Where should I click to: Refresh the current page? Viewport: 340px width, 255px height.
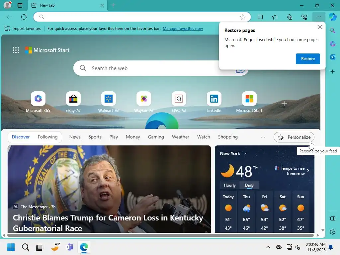(24, 17)
